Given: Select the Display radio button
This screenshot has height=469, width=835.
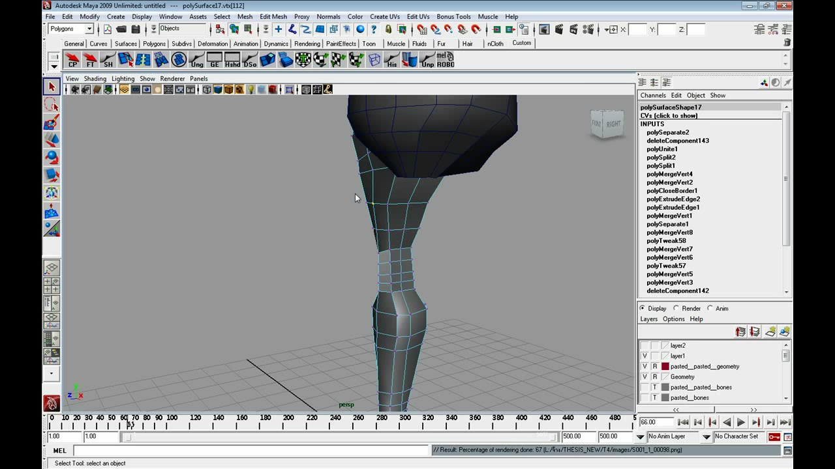Looking at the screenshot, I should point(643,308).
